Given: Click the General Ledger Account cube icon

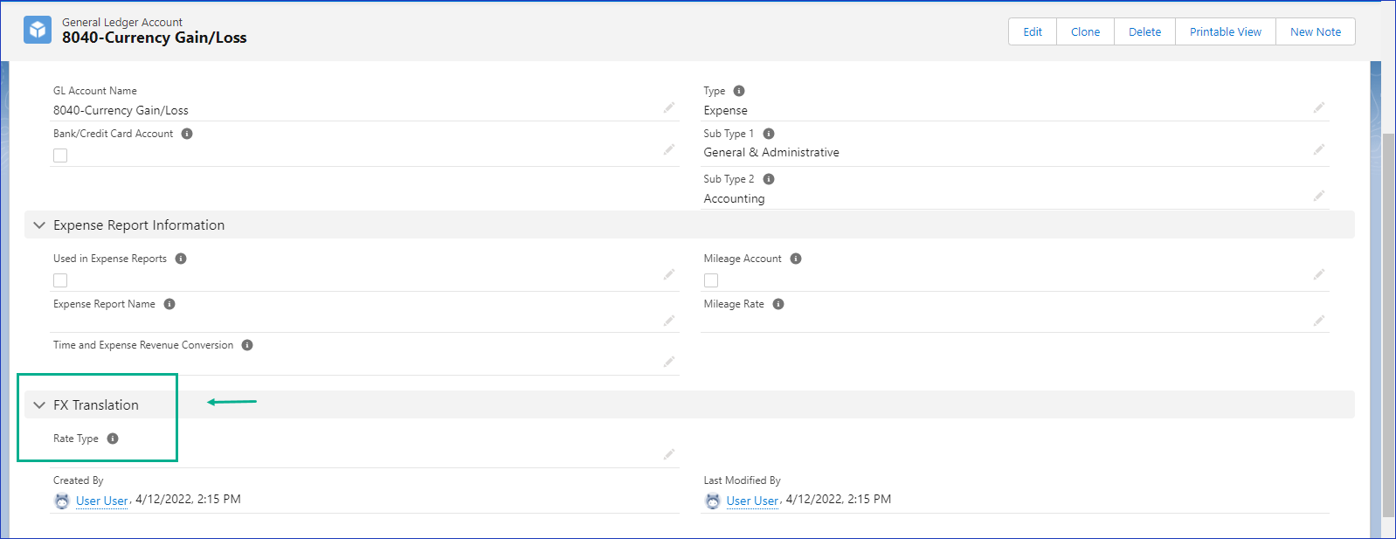Looking at the screenshot, I should coord(38,30).
